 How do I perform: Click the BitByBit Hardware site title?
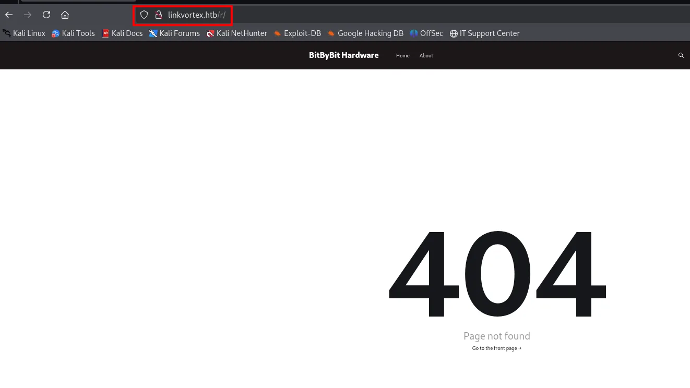point(344,55)
